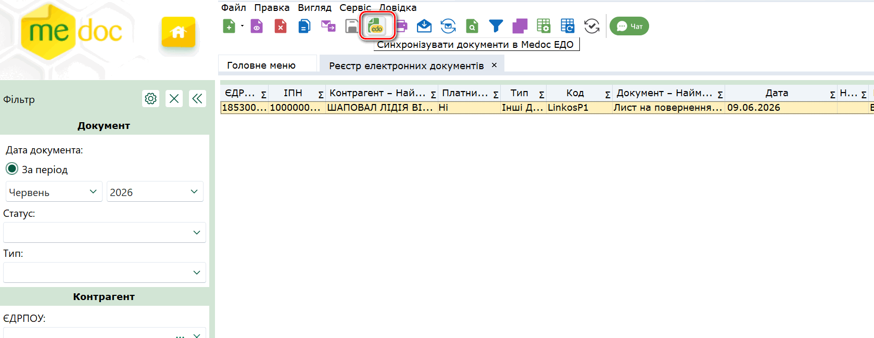Open the month dropdown showing Червень
The image size is (874, 338).
pyautogui.click(x=54, y=192)
